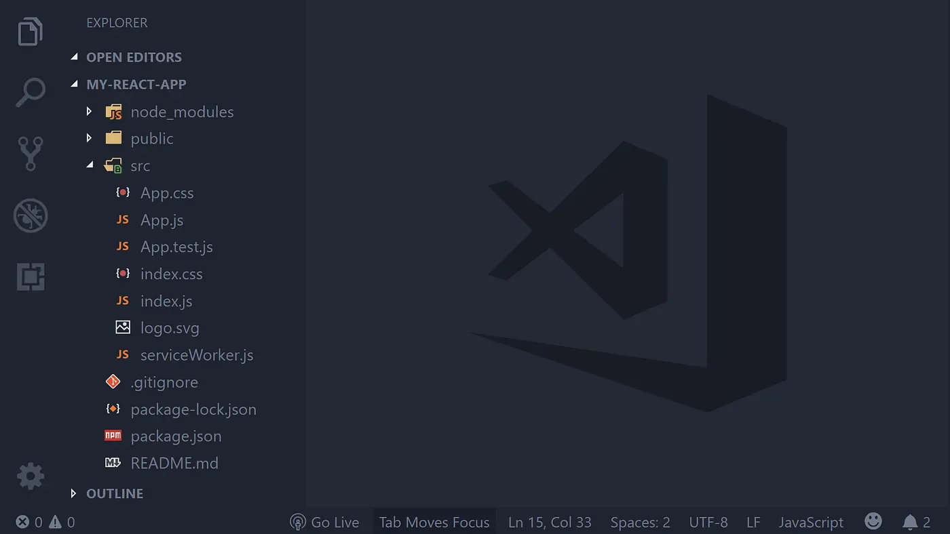This screenshot has height=534, width=950.
Task: Select the public folder name
Action: 152,139
